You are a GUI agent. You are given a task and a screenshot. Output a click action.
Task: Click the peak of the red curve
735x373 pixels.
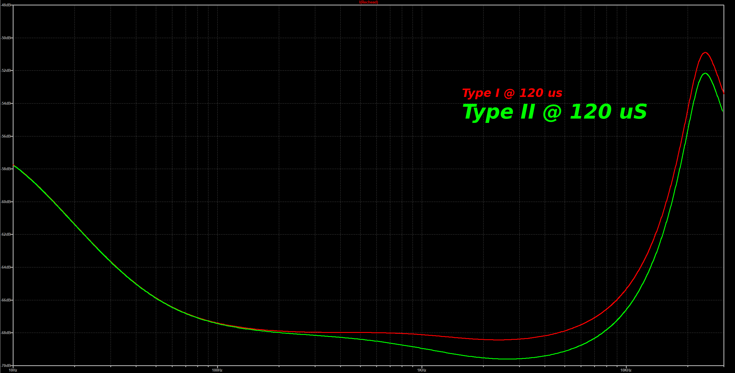click(705, 53)
